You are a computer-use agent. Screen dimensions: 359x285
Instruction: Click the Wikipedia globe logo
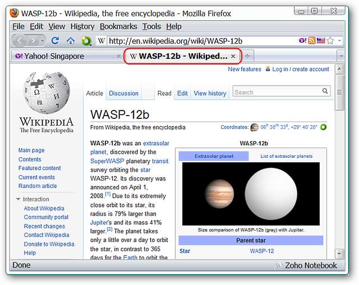pyautogui.click(x=47, y=103)
